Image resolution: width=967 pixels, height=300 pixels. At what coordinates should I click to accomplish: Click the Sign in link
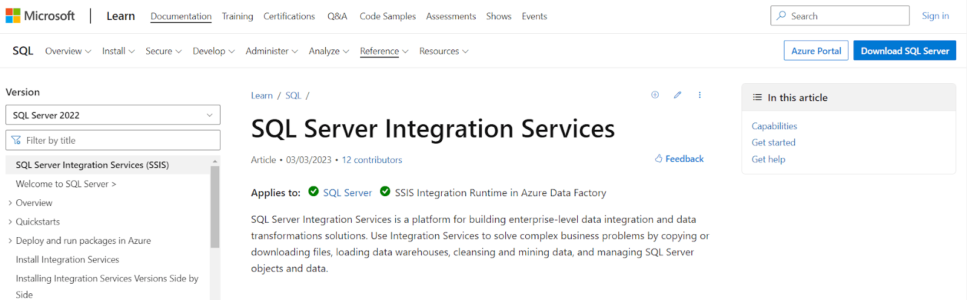936,16
